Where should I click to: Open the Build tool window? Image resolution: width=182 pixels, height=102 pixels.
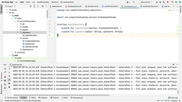pos(65,97)
